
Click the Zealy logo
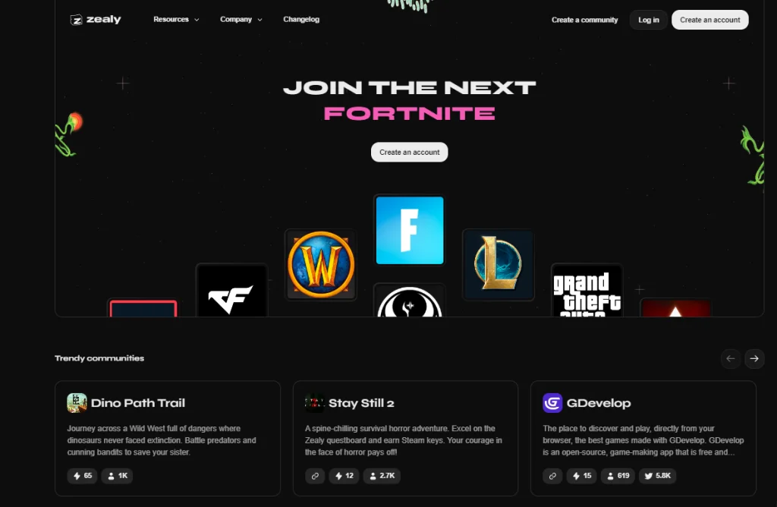click(x=96, y=19)
